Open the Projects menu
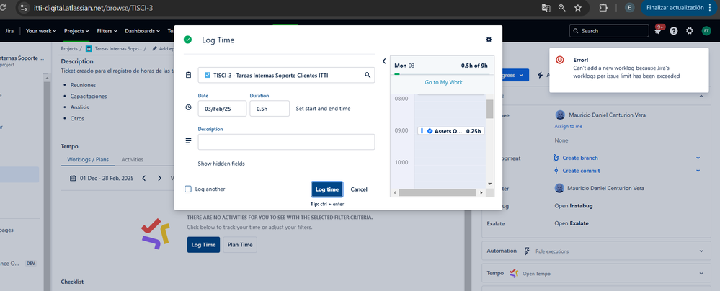Image resolution: width=720 pixels, height=291 pixels. [76, 31]
